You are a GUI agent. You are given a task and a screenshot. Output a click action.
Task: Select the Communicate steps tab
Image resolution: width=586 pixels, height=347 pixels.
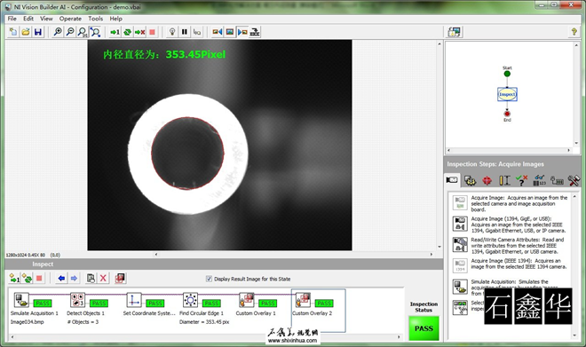557,181
